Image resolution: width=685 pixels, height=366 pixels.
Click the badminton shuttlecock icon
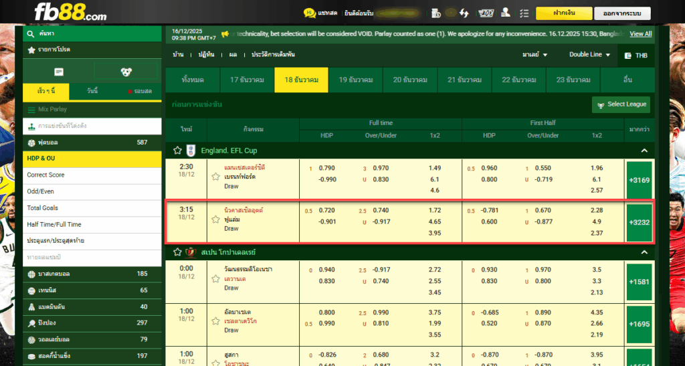click(31, 307)
